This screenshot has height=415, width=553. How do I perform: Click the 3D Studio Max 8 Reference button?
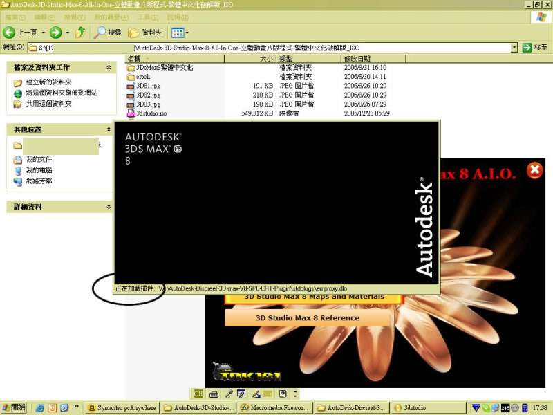[308, 317]
